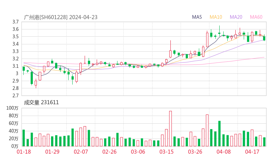Viewport: 270px width, 160px height.
Task: Click the 01-18 date axis label
Action: click(x=24, y=152)
